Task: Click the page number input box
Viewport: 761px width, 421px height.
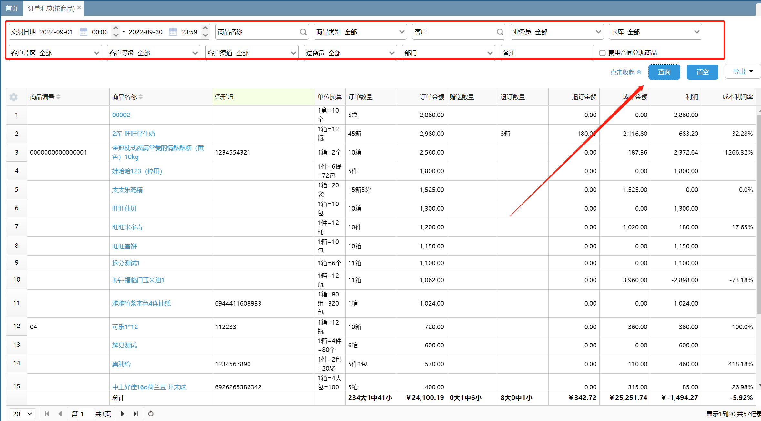Action: pyautogui.click(x=86, y=414)
